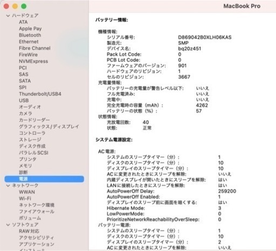Select プリンタ in the sidebar

pyautogui.click(x=27, y=159)
